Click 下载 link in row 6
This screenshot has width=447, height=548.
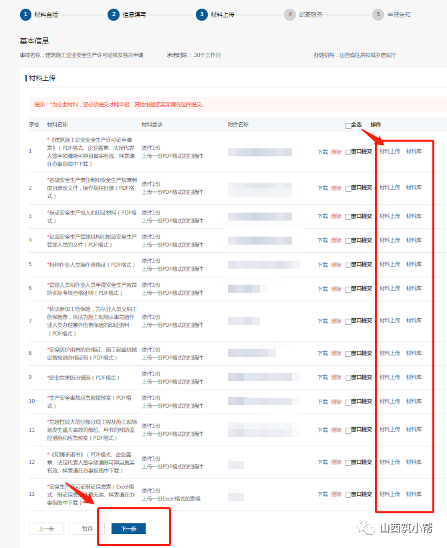(x=323, y=289)
